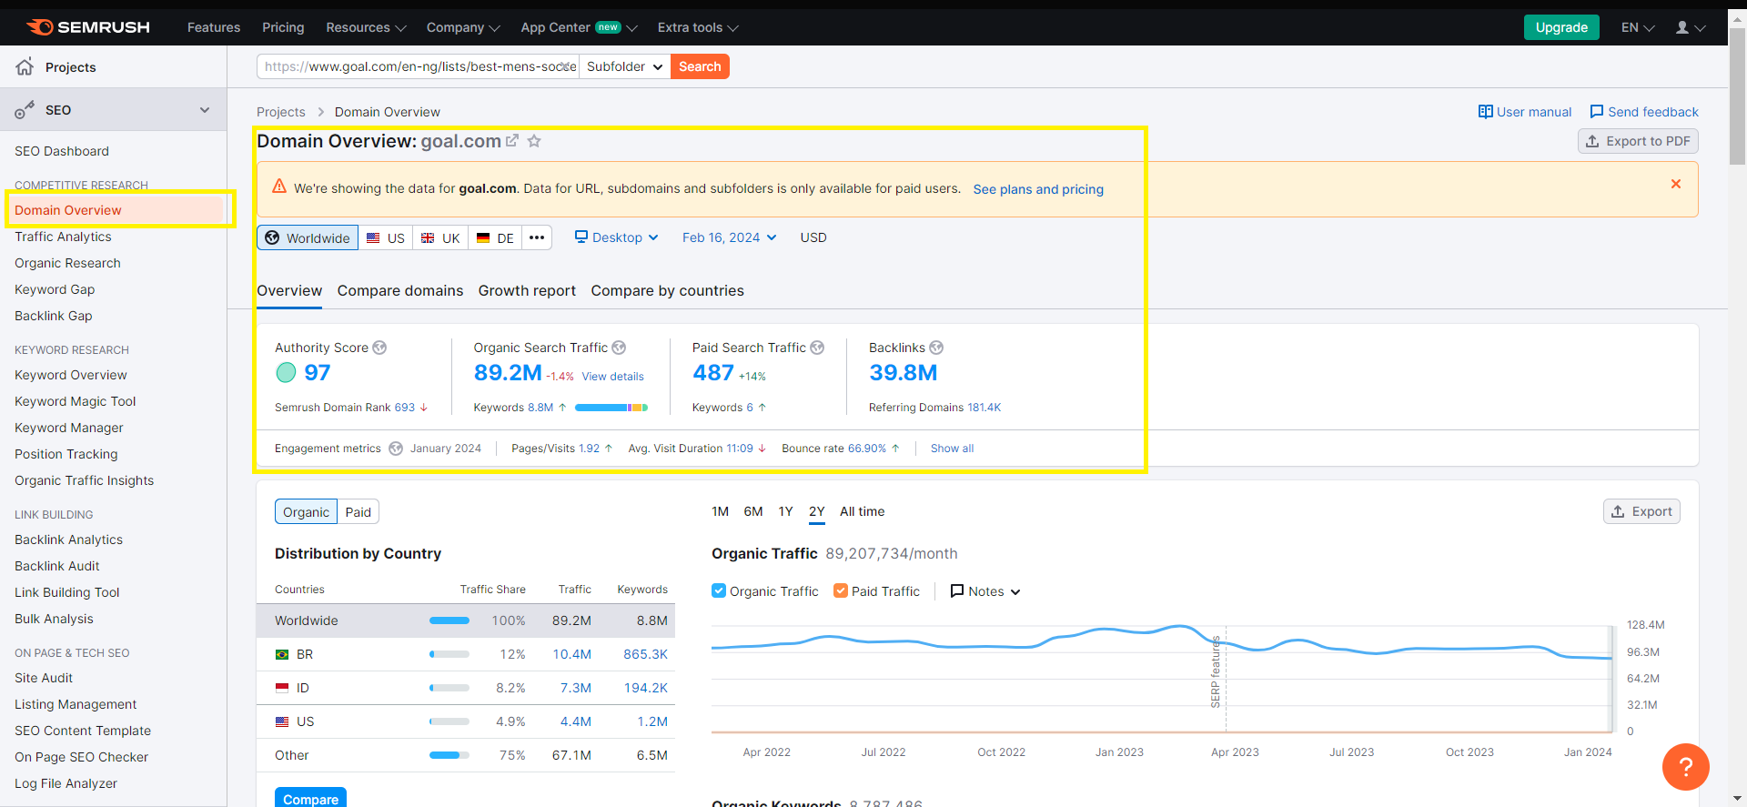
Task: Click the Semrush logo
Action: click(x=88, y=27)
